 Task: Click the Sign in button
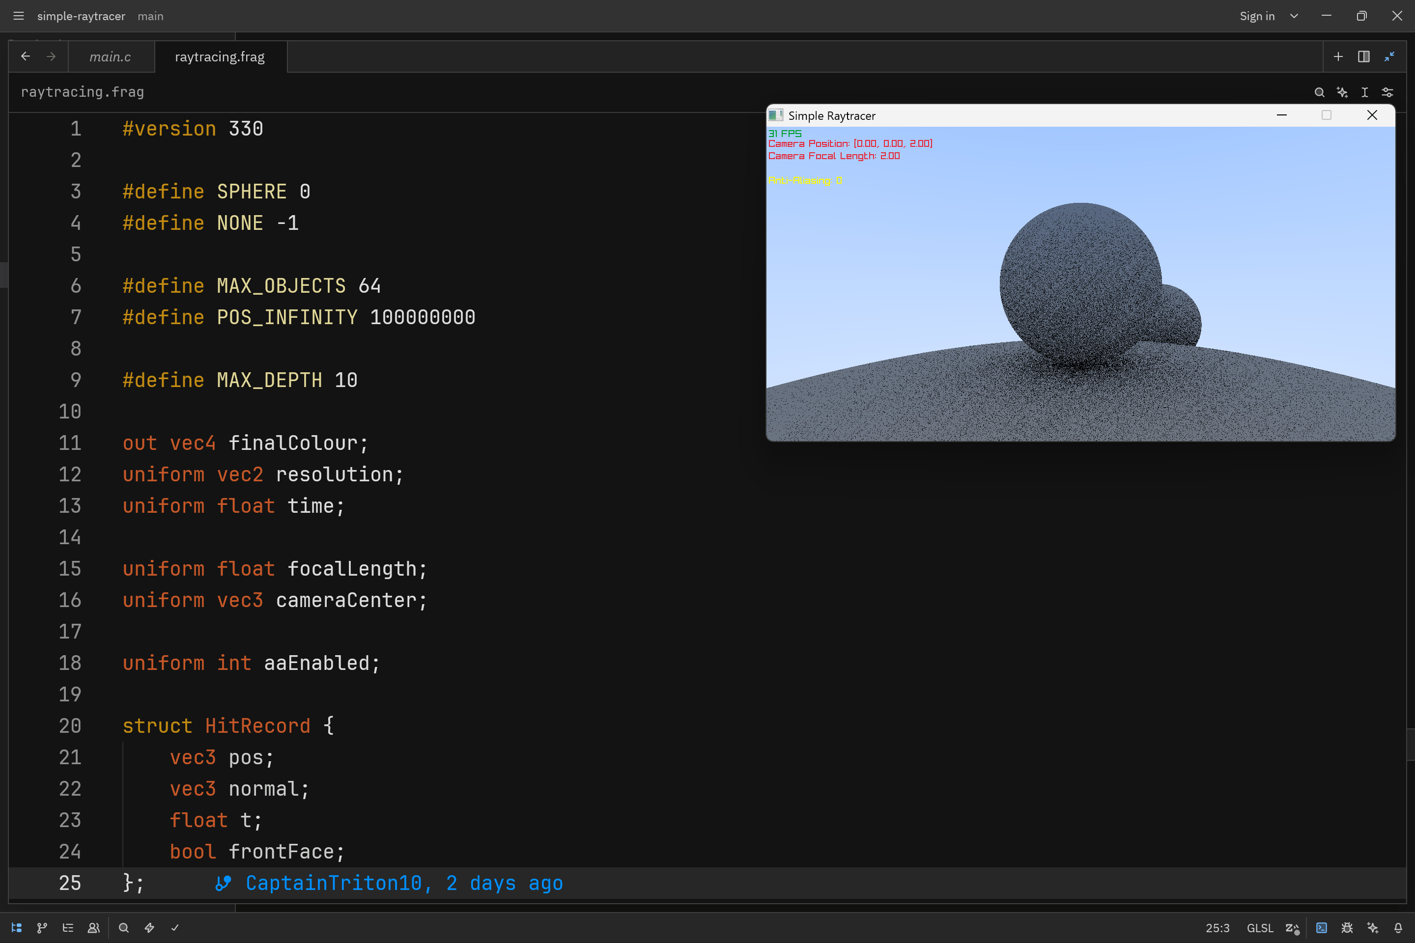pyautogui.click(x=1257, y=16)
